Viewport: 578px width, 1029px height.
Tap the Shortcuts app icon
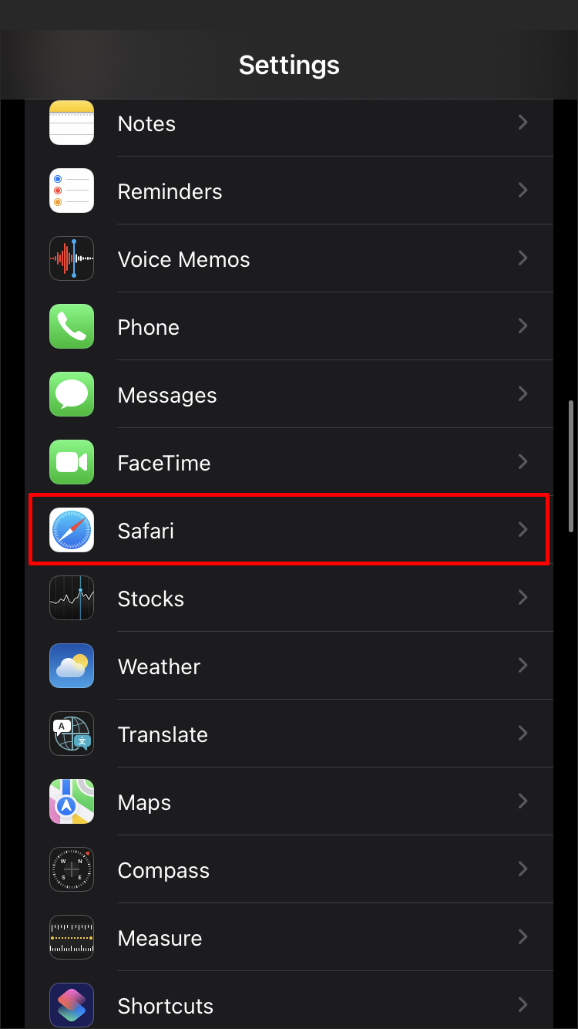72,1005
